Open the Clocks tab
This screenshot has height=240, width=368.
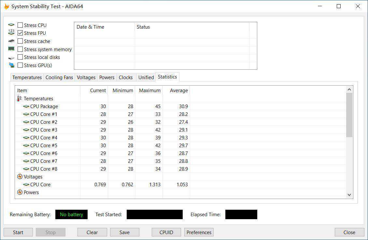[125, 78]
